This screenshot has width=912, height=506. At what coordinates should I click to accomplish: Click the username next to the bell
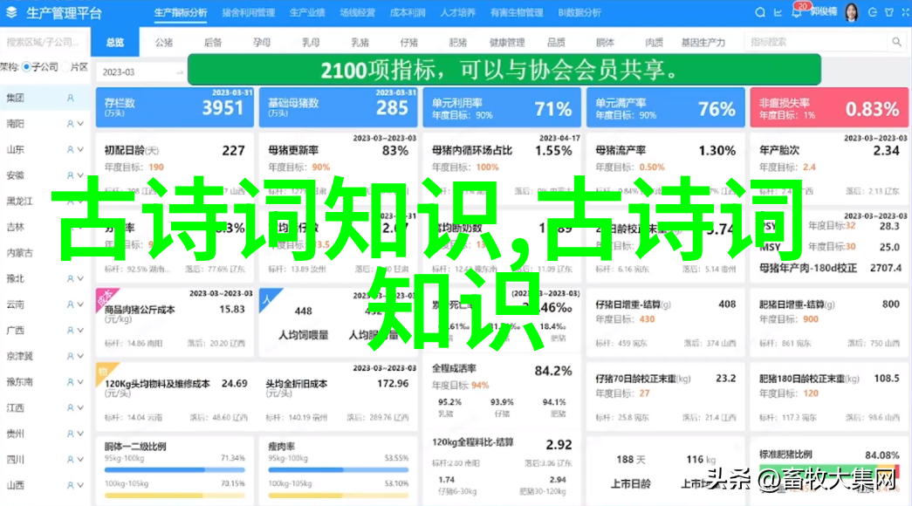[824, 12]
